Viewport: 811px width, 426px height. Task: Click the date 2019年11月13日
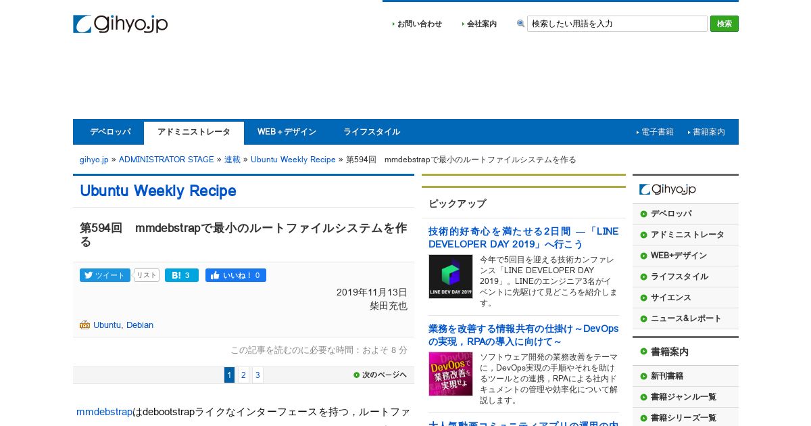pyautogui.click(x=372, y=292)
